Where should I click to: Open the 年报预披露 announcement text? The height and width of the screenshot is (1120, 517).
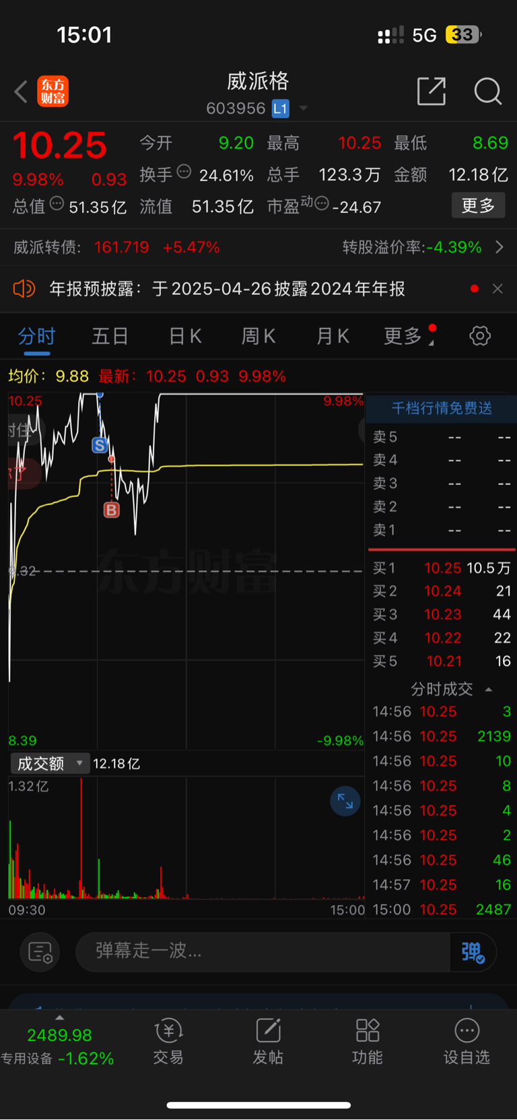pos(228,289)
